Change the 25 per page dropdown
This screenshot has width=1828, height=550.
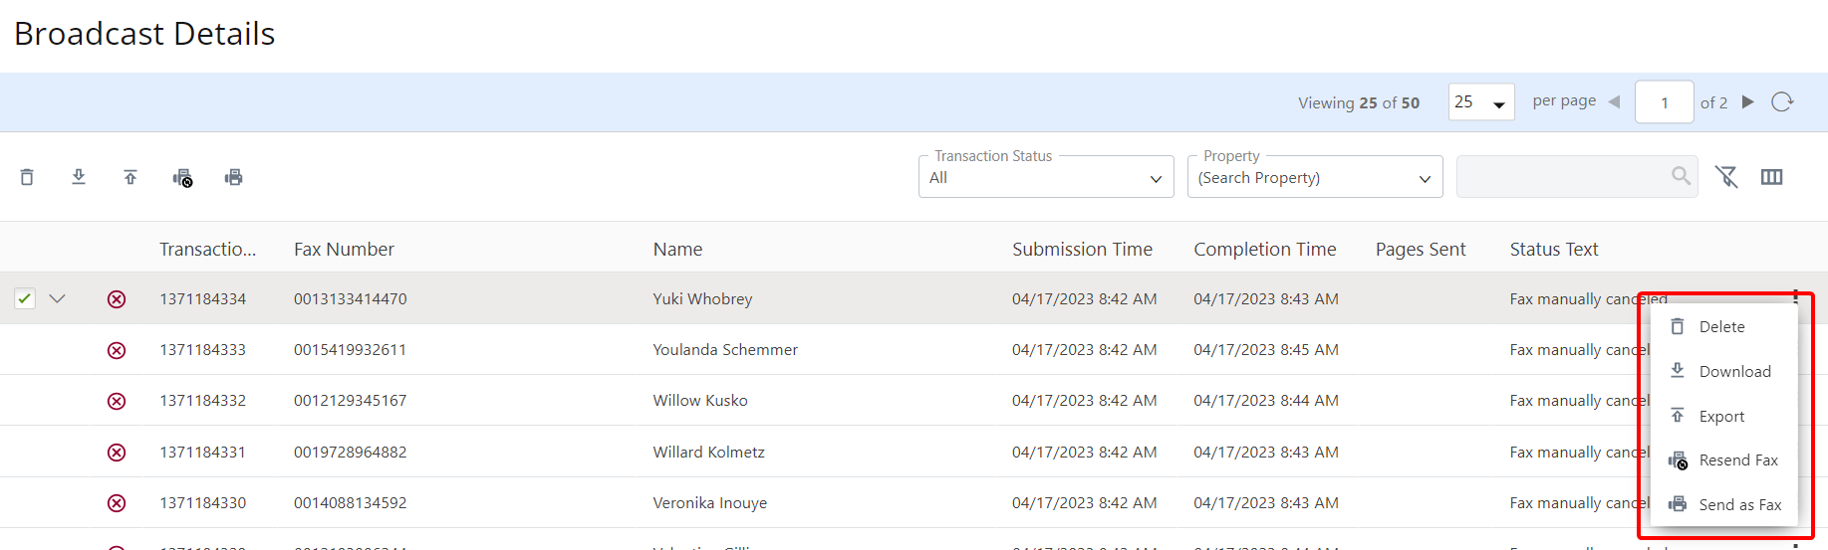click(1480, 102)
